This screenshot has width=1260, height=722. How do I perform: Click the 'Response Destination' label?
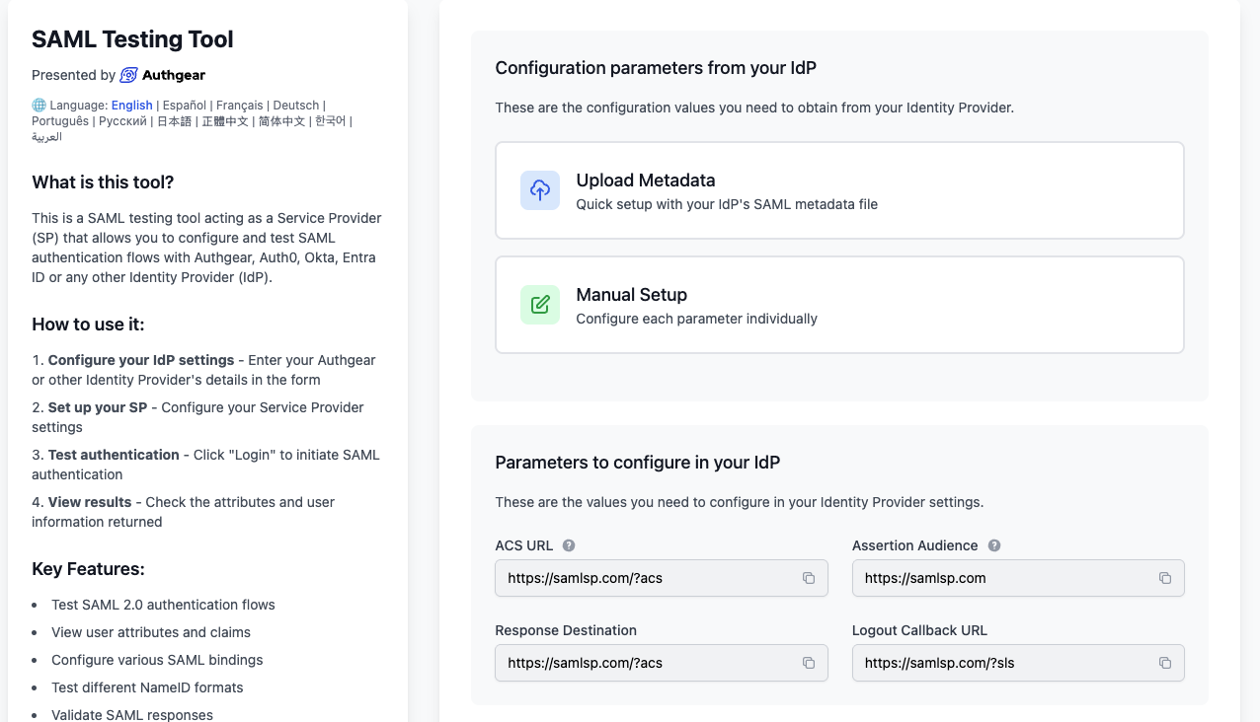click(x=566, y=630)
